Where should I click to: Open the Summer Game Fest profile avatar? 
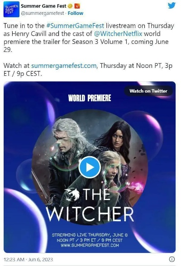click(x=11, y=9)
